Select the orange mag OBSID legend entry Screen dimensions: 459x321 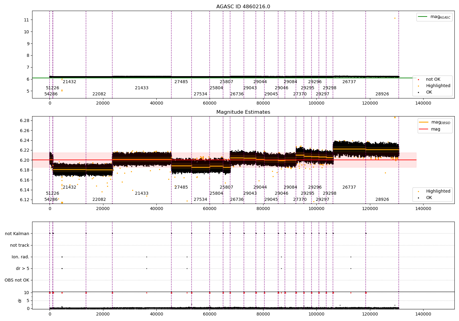tap(435, 122)
